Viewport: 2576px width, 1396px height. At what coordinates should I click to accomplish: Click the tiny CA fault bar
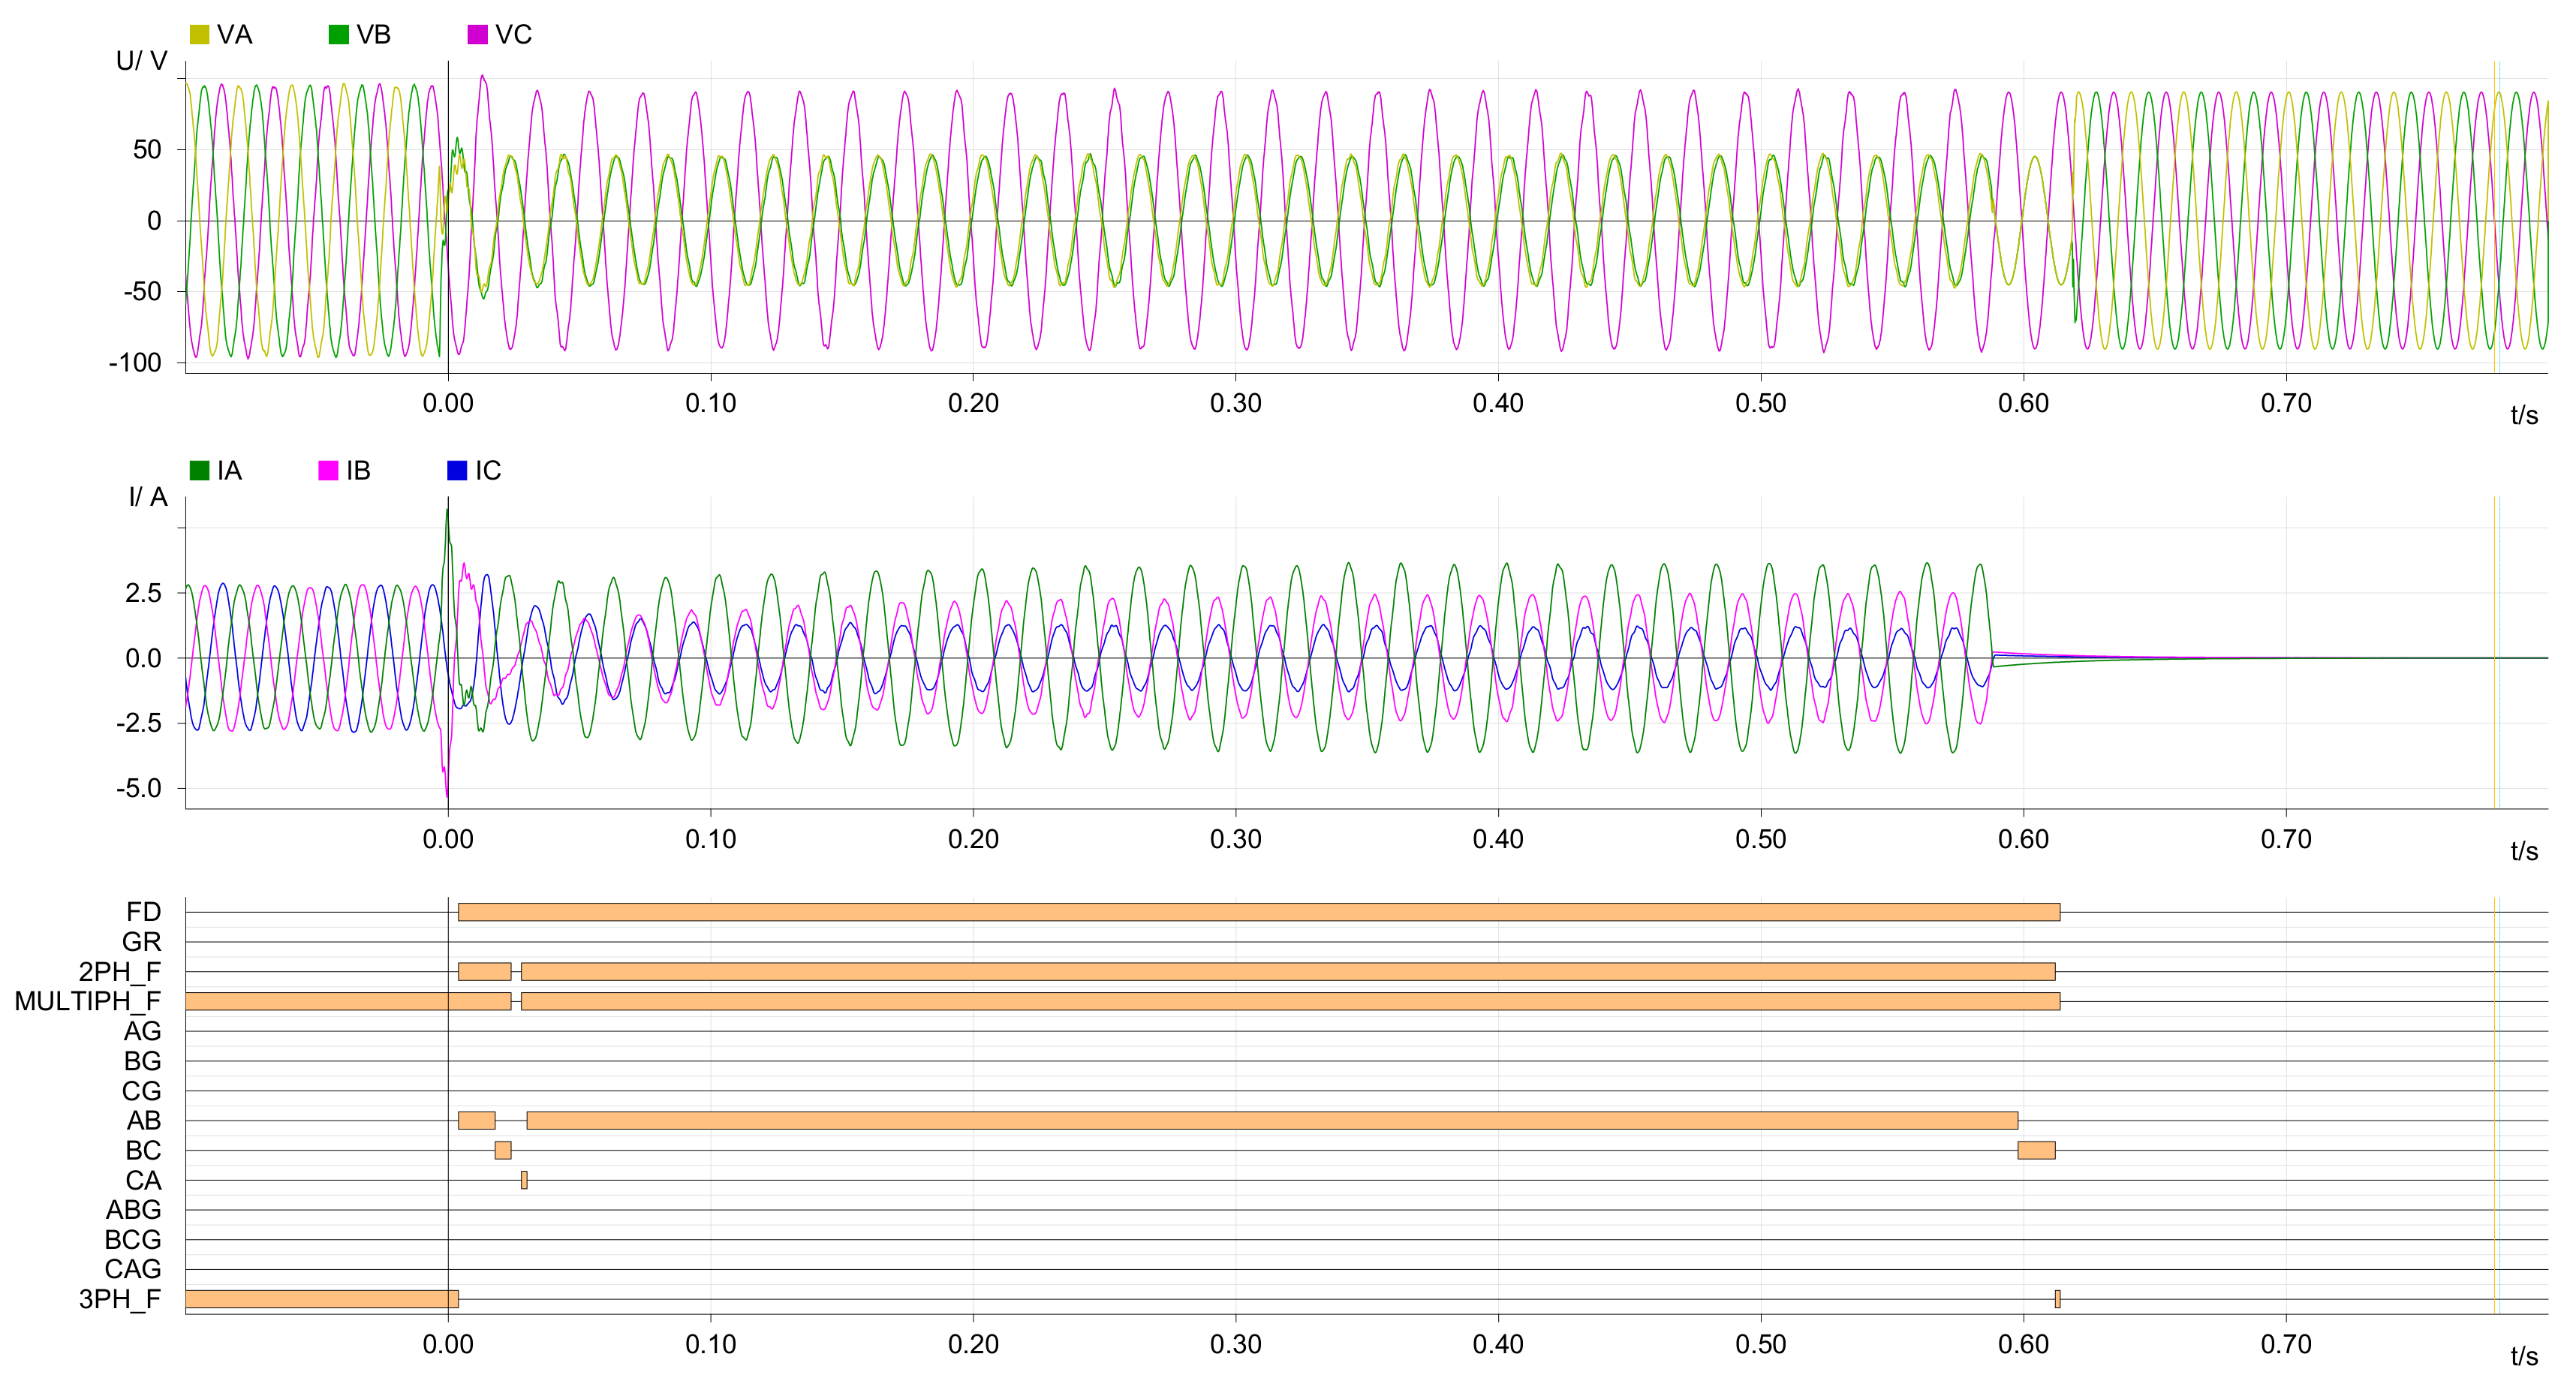(524, 1181)
